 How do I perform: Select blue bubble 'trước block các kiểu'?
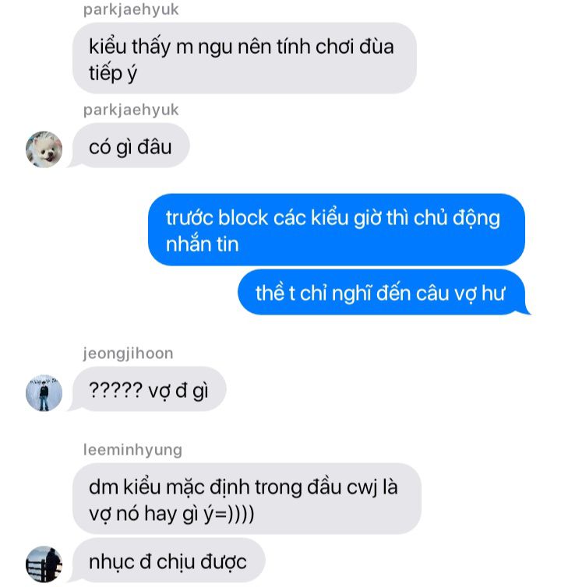point(336,230)
